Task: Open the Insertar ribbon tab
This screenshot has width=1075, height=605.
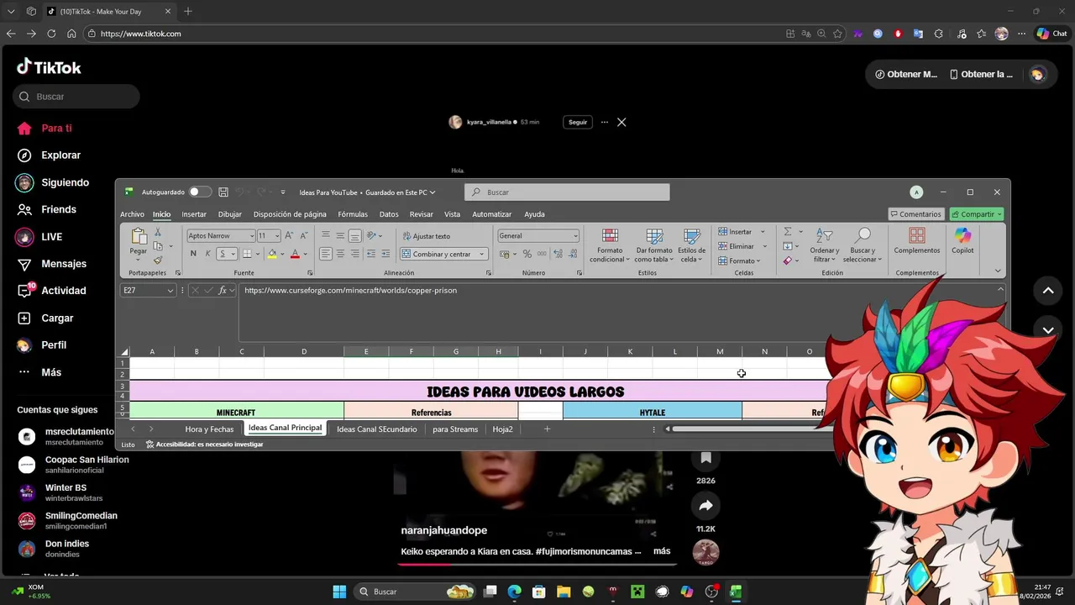Action: 194,214
